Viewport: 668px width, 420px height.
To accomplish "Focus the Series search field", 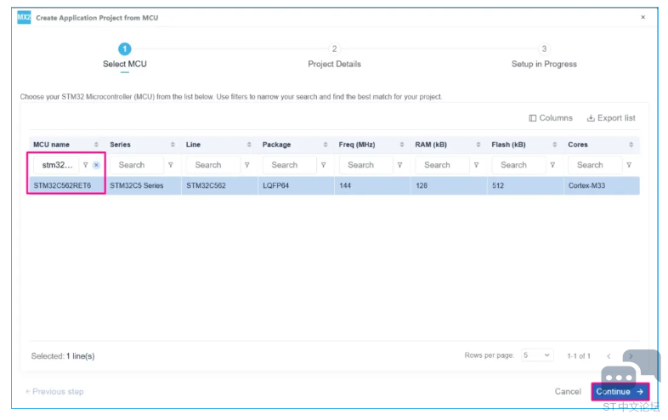I will point(137,165).
